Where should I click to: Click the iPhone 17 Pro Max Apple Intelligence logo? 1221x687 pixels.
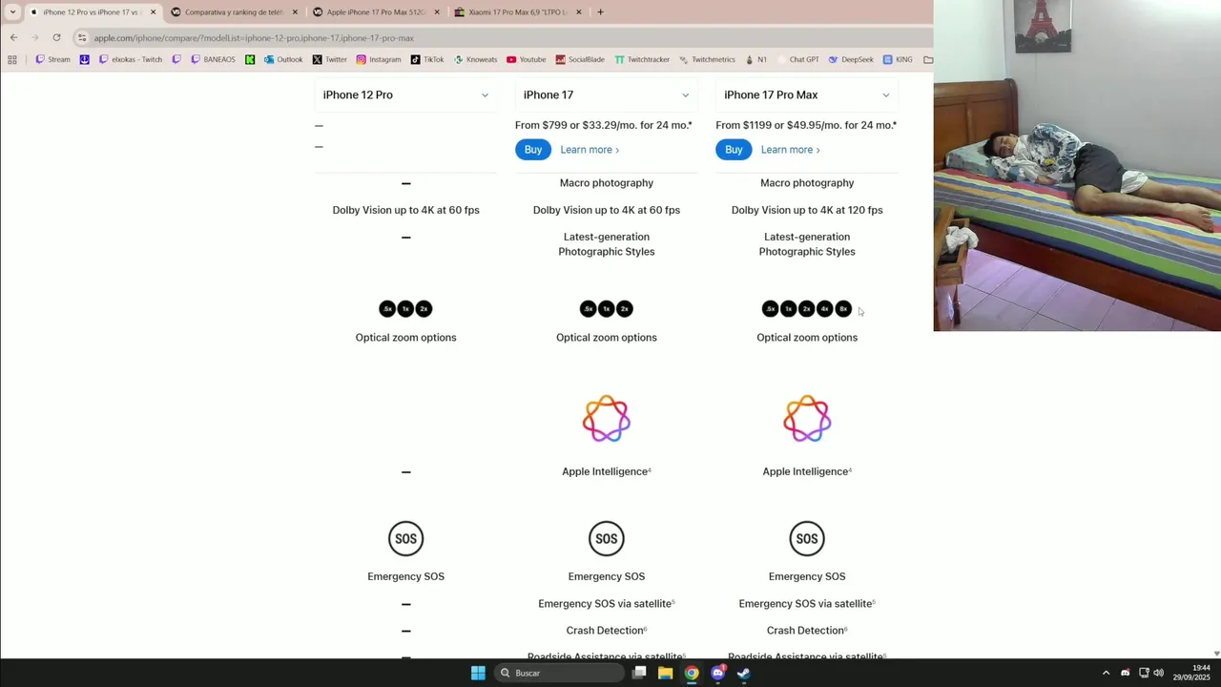[x=807, y=419]
